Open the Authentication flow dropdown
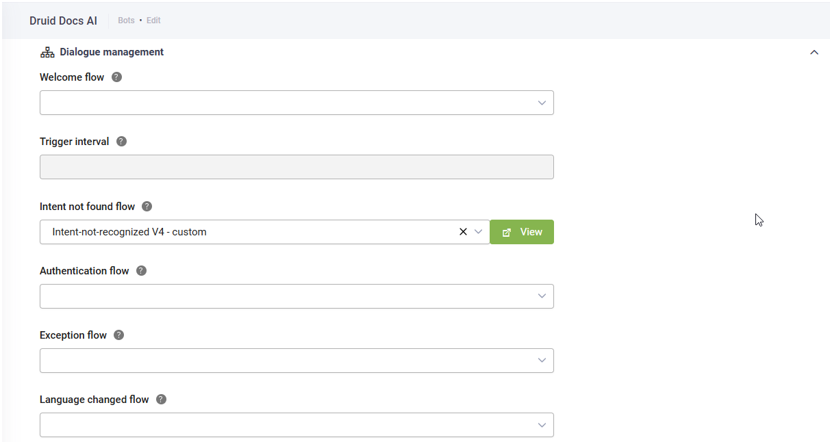 tap(541, 296)
